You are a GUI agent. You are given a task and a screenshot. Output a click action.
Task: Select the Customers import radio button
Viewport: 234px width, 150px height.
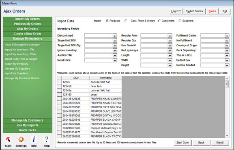[159, 21]
